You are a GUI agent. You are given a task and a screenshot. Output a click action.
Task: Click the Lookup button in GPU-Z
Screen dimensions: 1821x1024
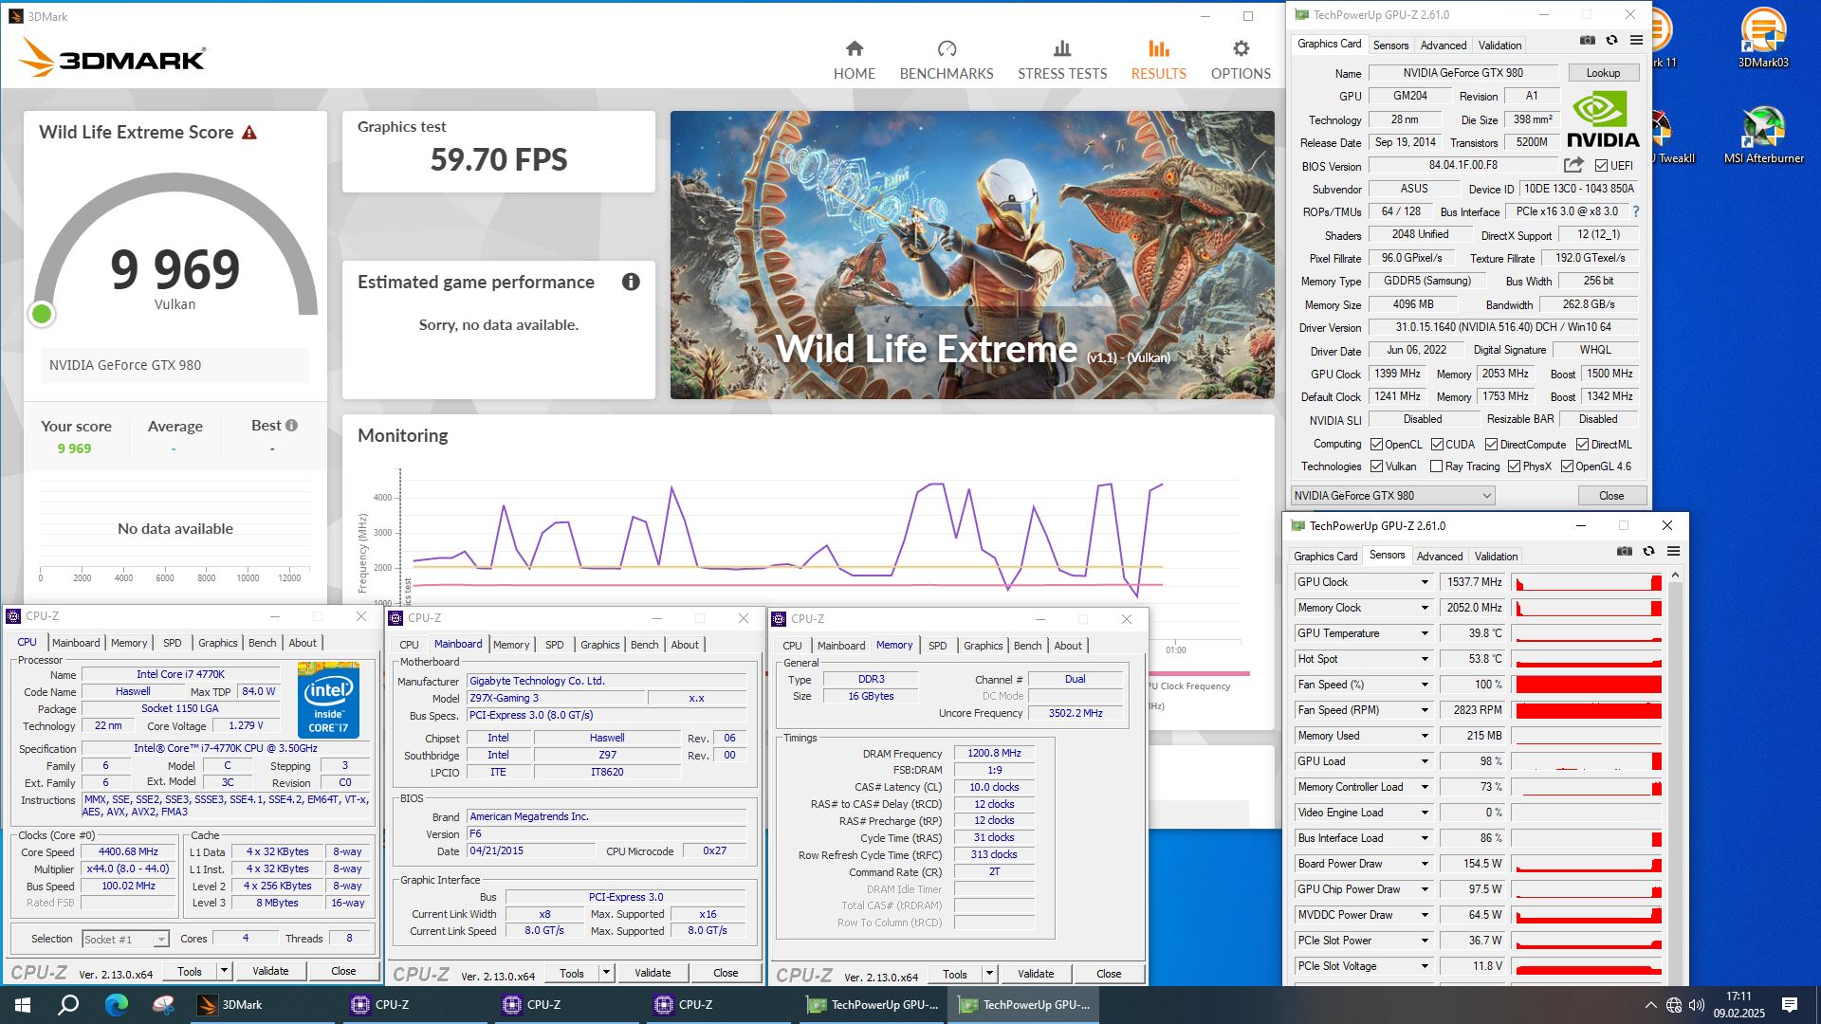(1603, 73)
